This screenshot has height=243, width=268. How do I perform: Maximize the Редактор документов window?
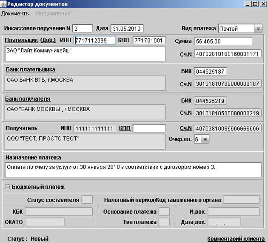255,4
